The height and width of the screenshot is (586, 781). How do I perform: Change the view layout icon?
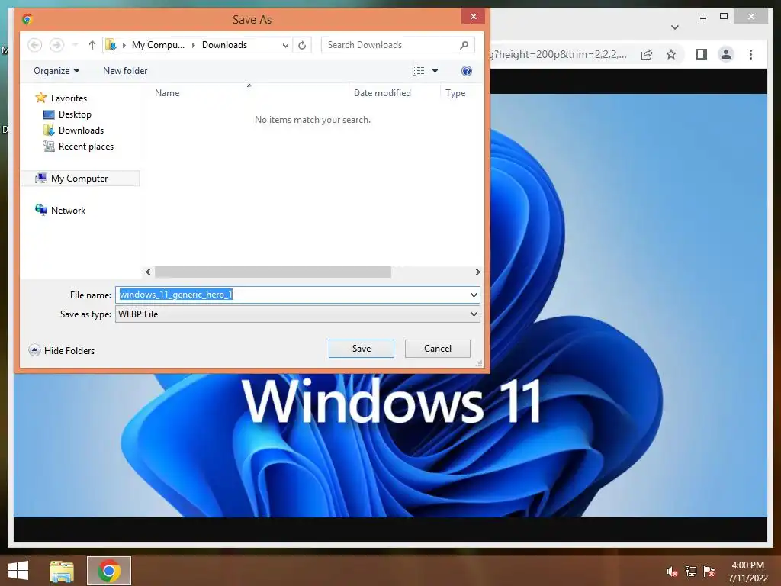coord(419,71)
